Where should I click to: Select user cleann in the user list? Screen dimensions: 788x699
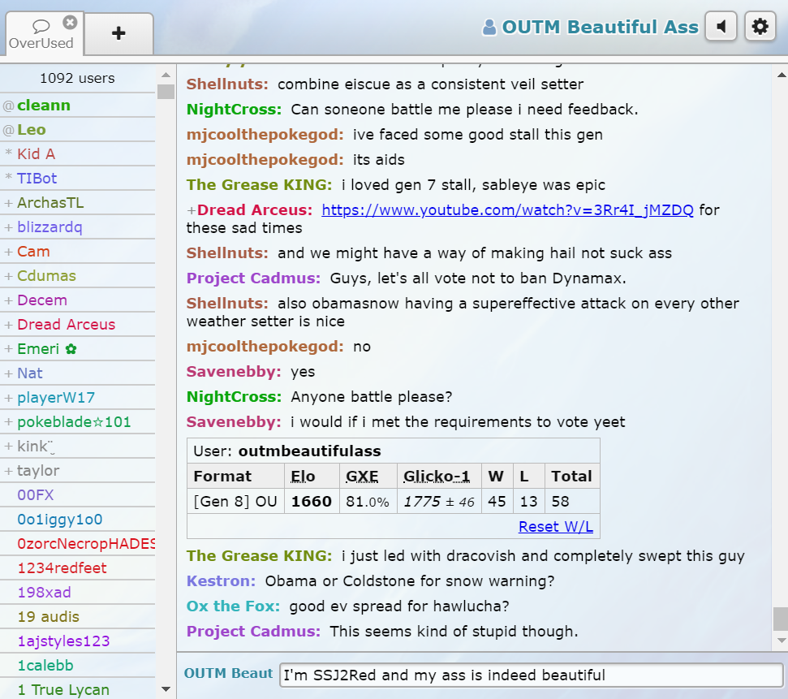(x=44, y=106)
